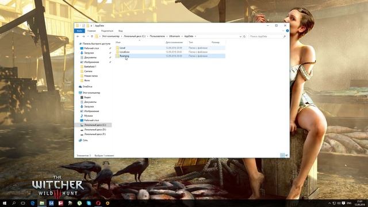
Task: Select Этот компьютер in navigation pane
Action: coord(91,93)
